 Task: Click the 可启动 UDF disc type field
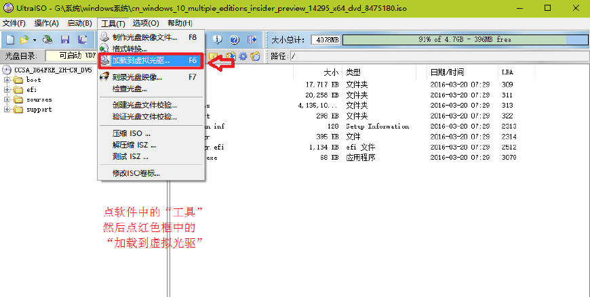click(x=71, y=56)
